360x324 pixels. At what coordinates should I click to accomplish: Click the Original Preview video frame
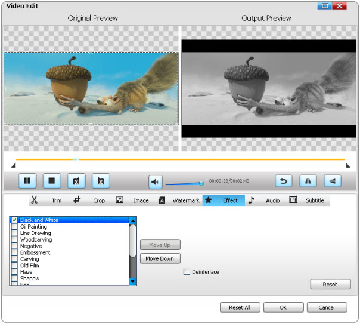coord(91,89)
